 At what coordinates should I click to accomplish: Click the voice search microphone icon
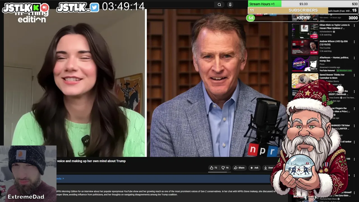coord(230,4)
